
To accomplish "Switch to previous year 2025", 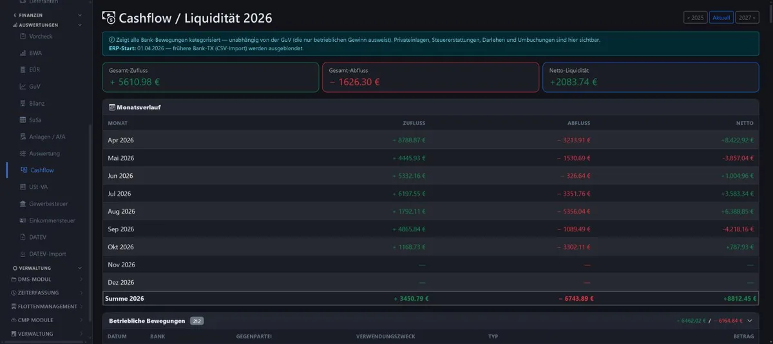I will [x=695, y=17].
